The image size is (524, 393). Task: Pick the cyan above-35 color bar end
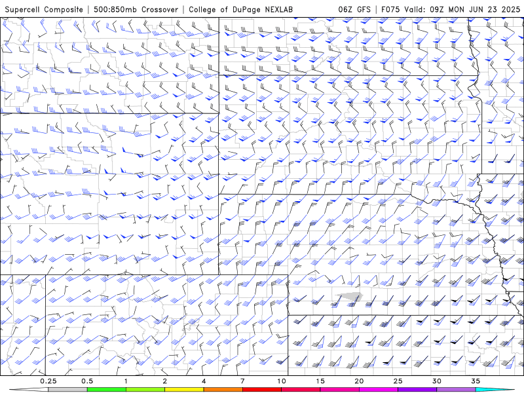click(x=495, y=390)
